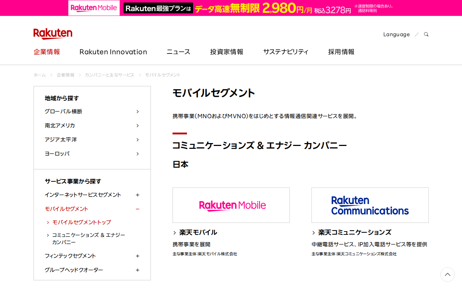Open the Language selector
The height and width of the screenshot is (289, 462).
396,34
